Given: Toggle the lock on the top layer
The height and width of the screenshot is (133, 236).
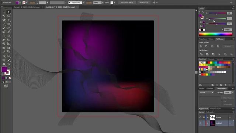Looking at the screenshot, I should click(204, 117).
